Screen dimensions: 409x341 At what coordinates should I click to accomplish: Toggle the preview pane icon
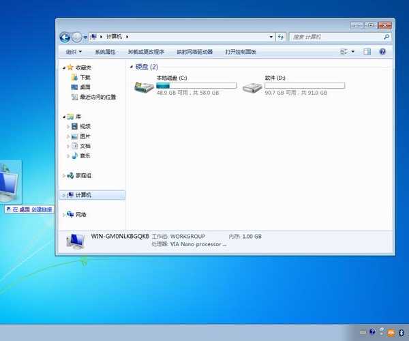(367, 52)
